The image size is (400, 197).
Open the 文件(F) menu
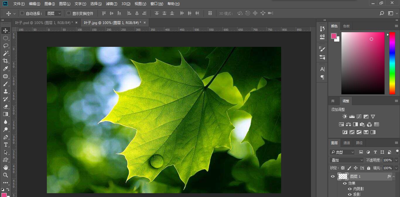[x=19, y=4]
